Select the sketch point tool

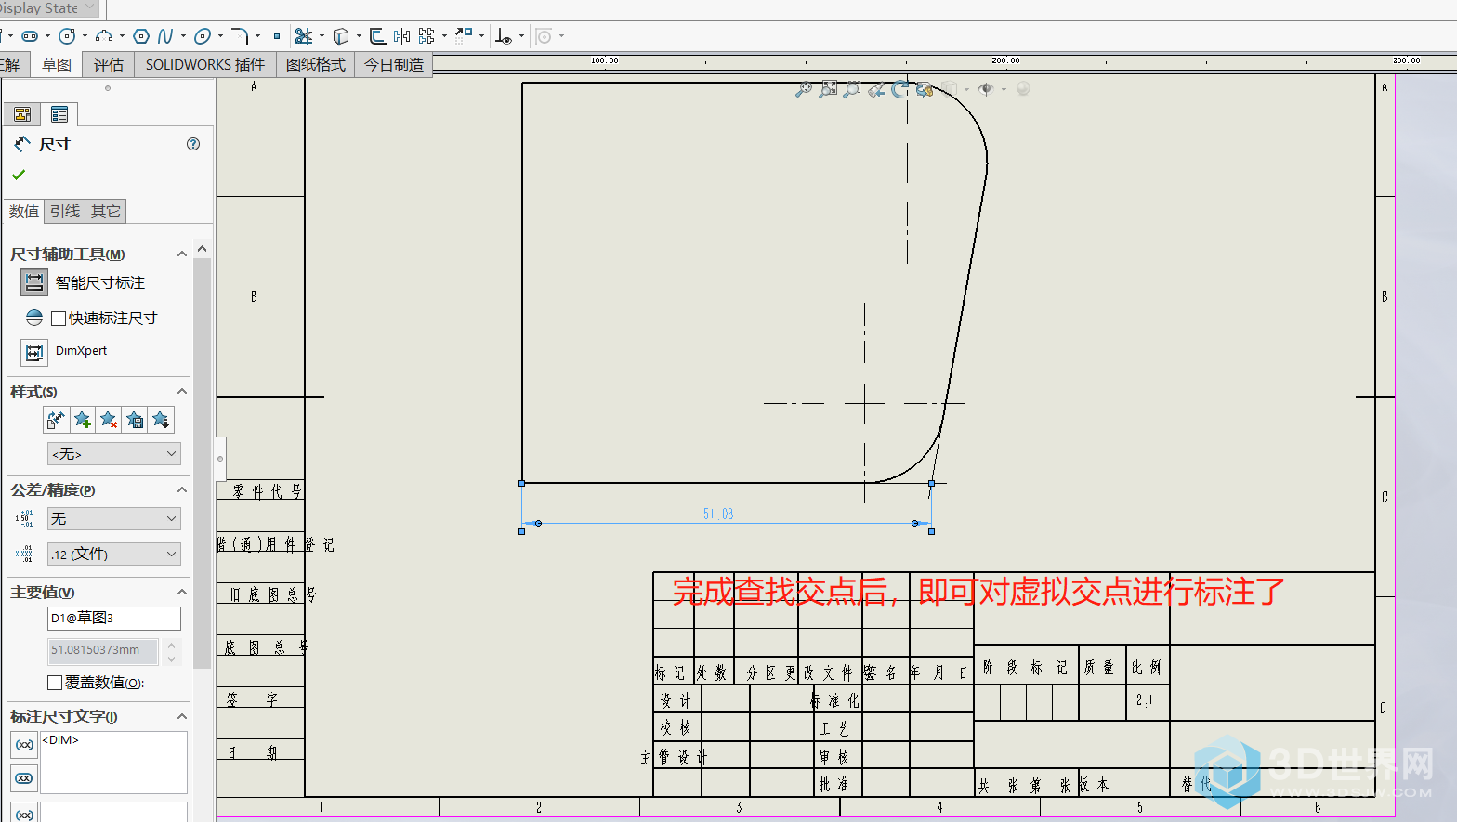(x=277, y=36)
